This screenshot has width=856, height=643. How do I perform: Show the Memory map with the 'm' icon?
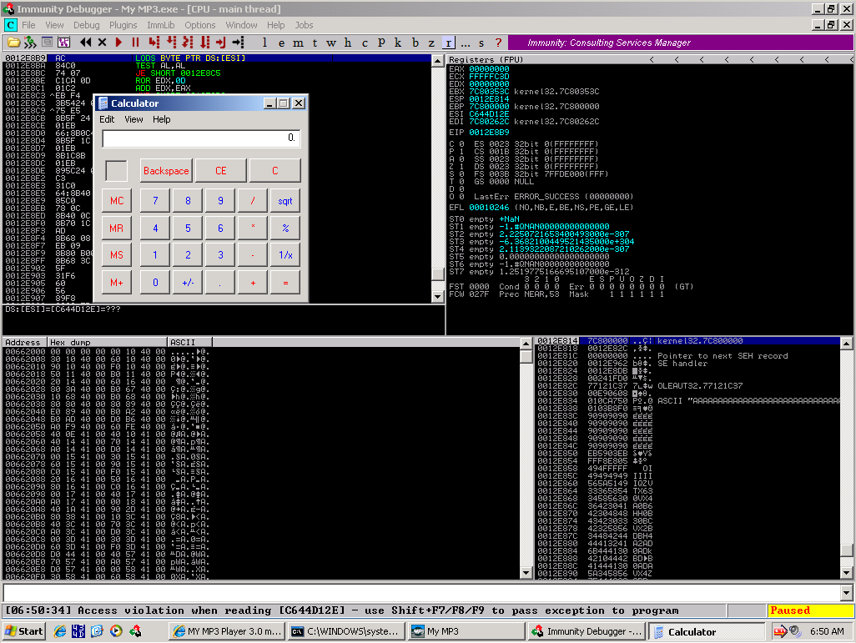tap(298, 43)
